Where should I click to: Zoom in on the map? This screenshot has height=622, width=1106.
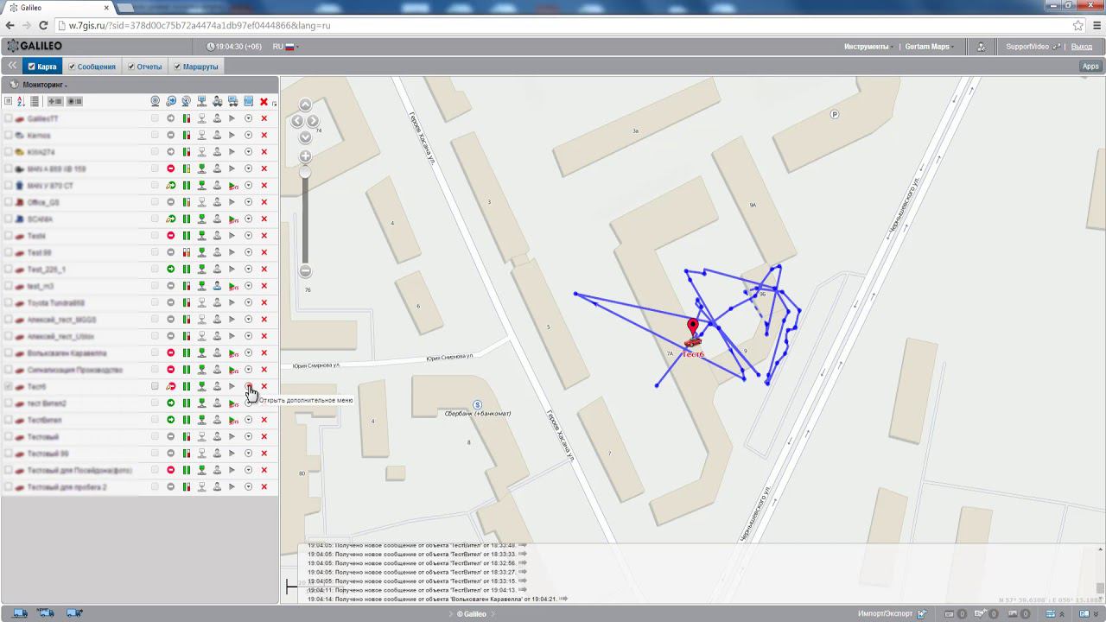click(x=305, y=156)
